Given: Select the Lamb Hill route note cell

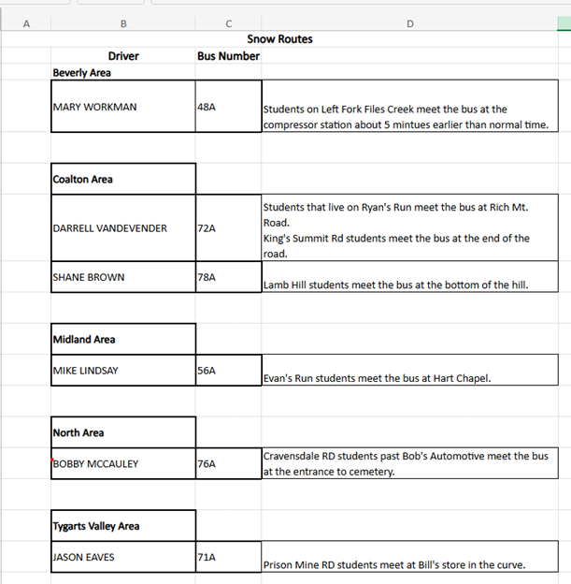Looking at the screenshot, I should click(x=409, y=284).
